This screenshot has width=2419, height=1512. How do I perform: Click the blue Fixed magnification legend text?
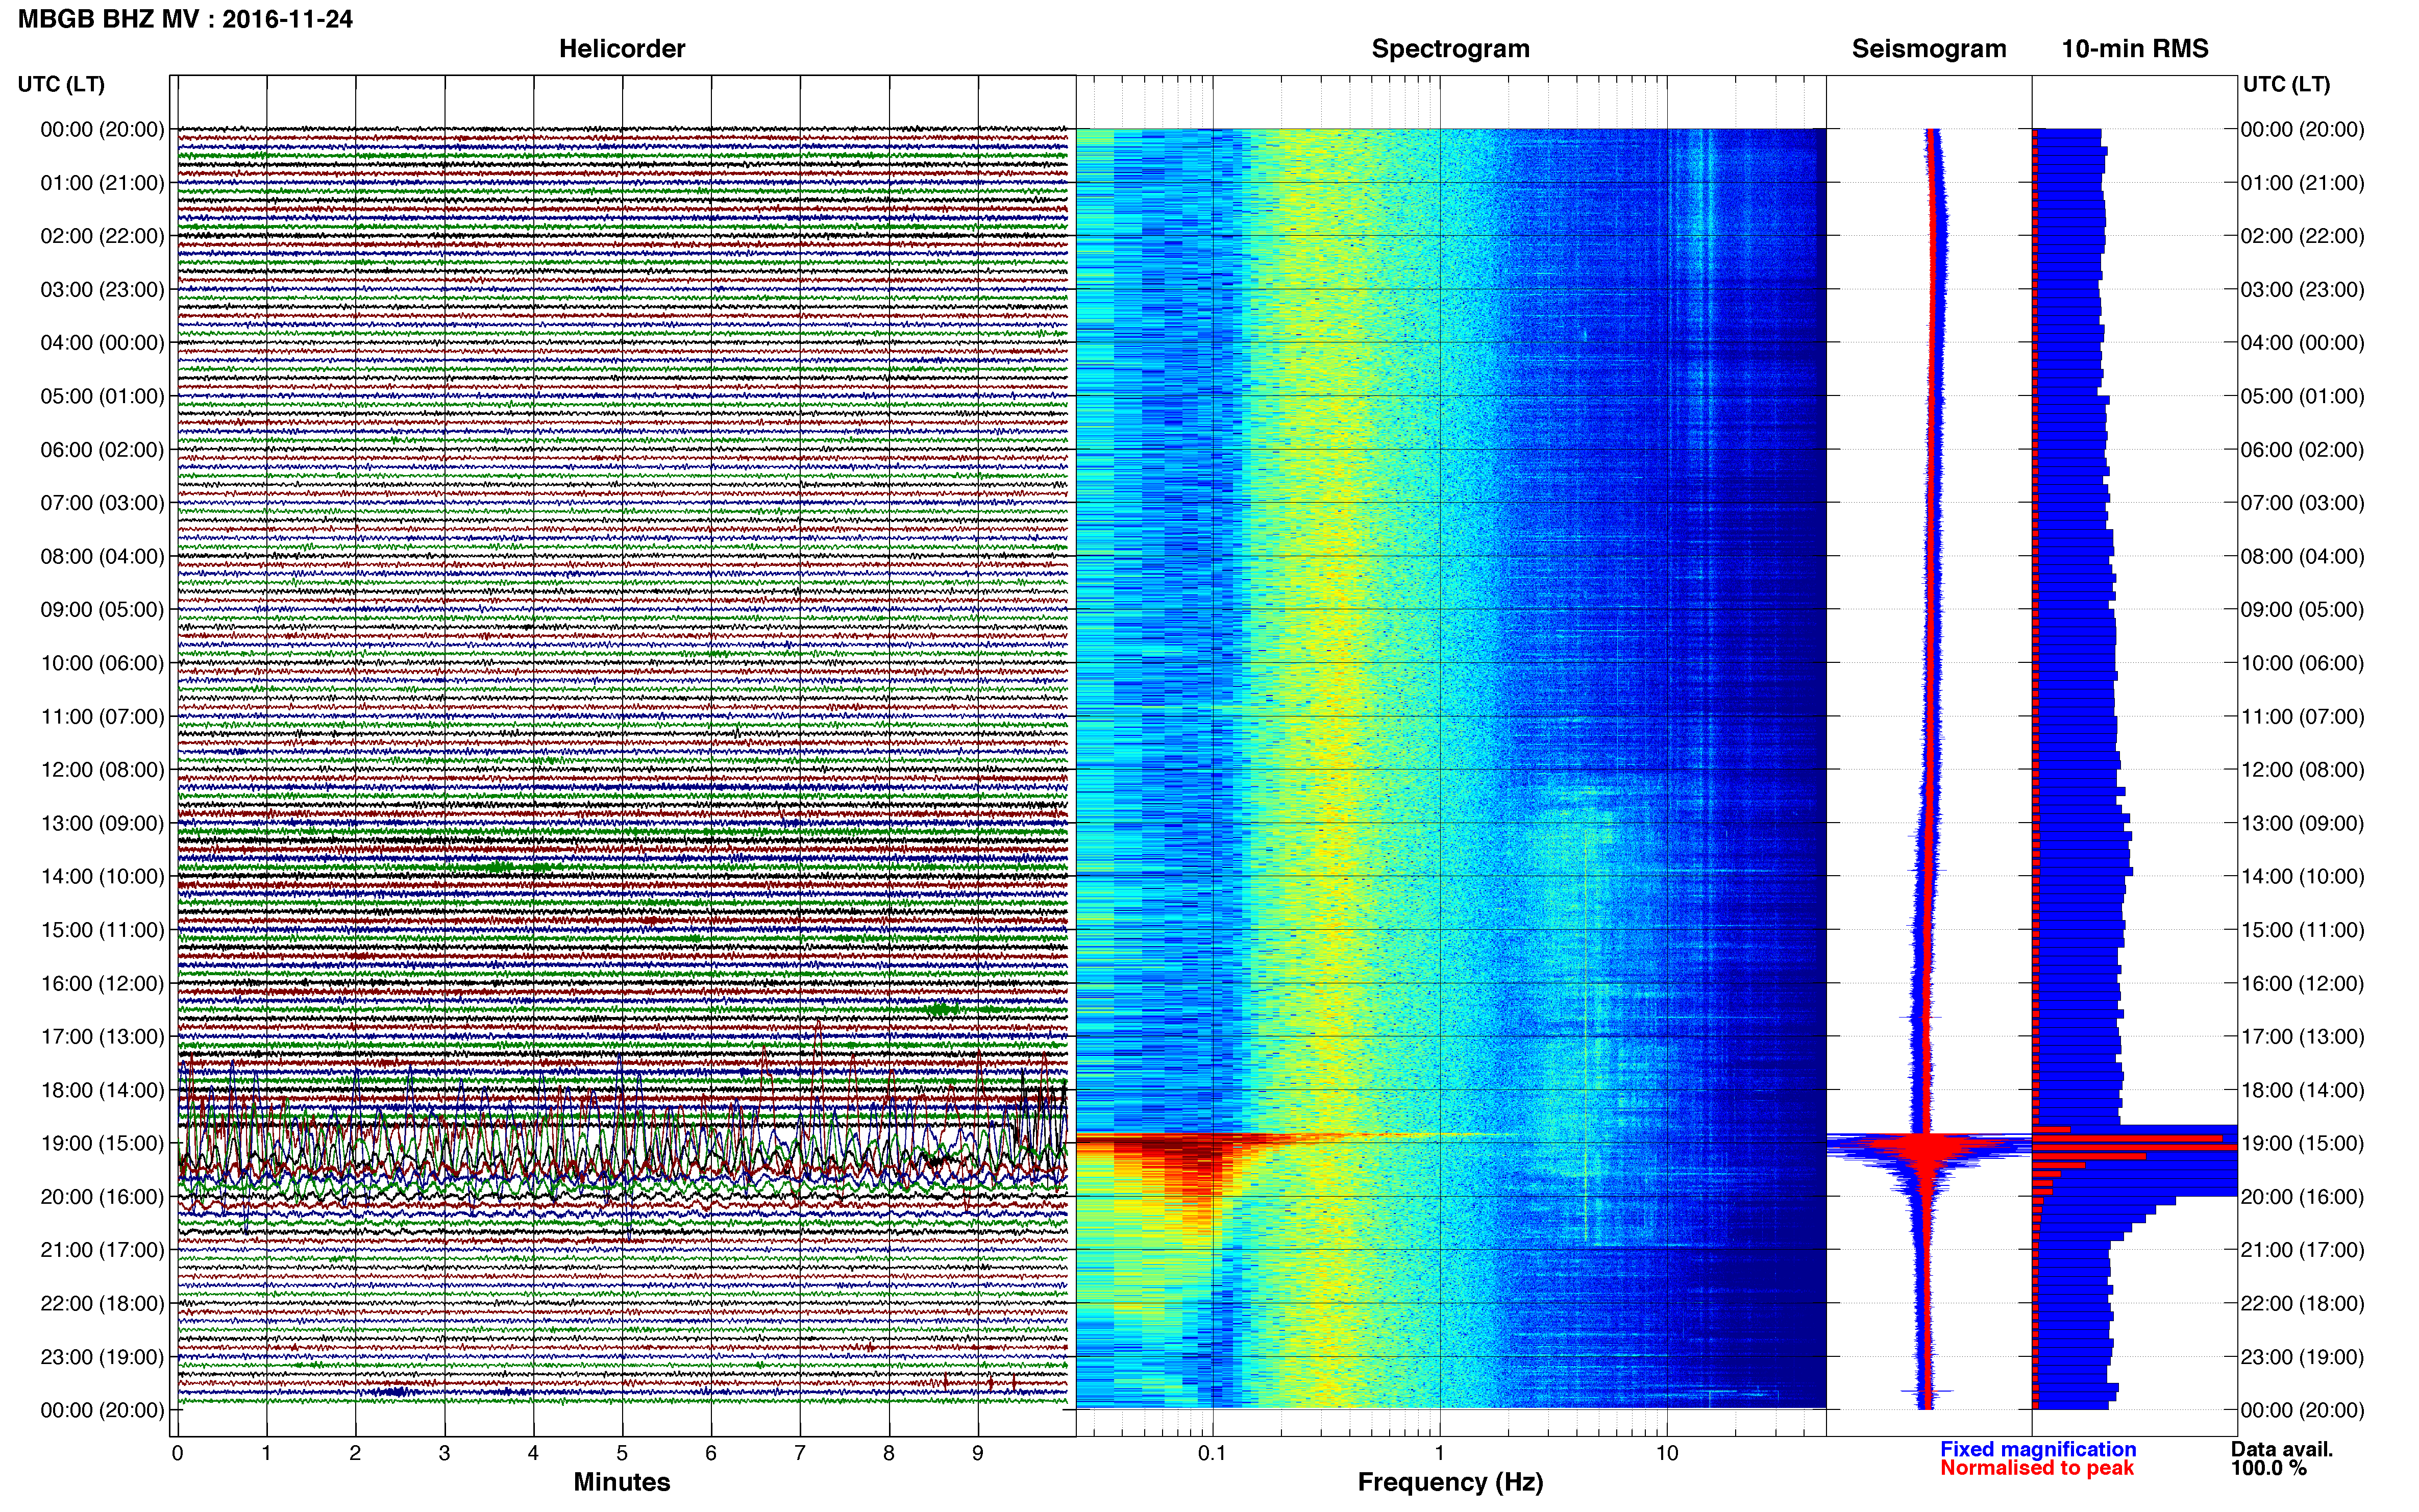2038,1449
